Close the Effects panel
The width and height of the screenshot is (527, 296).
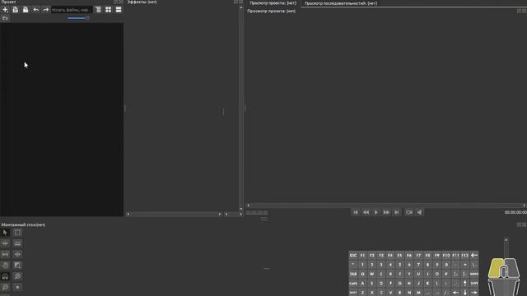pyautogui.click(x=240, y=2)
